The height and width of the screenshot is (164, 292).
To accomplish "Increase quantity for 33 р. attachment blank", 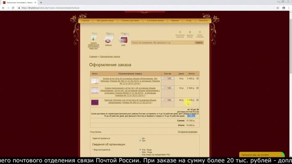I will pos(172,88).
